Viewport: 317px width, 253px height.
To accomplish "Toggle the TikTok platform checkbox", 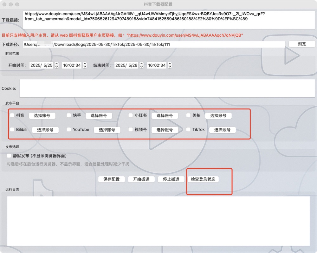I will [188, 129].
